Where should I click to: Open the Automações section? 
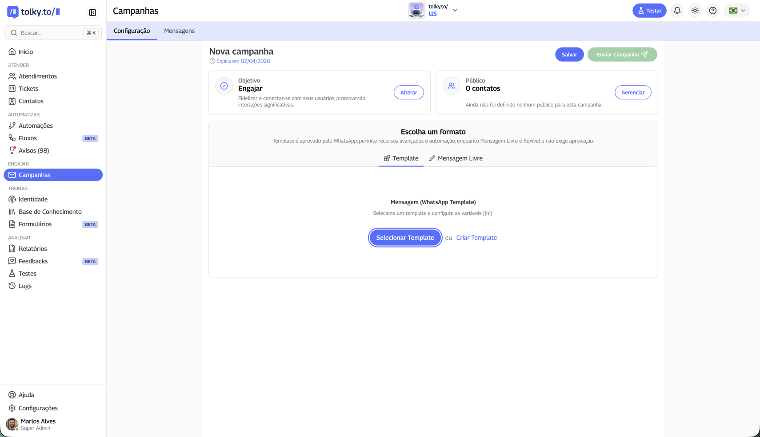(36, 126)
